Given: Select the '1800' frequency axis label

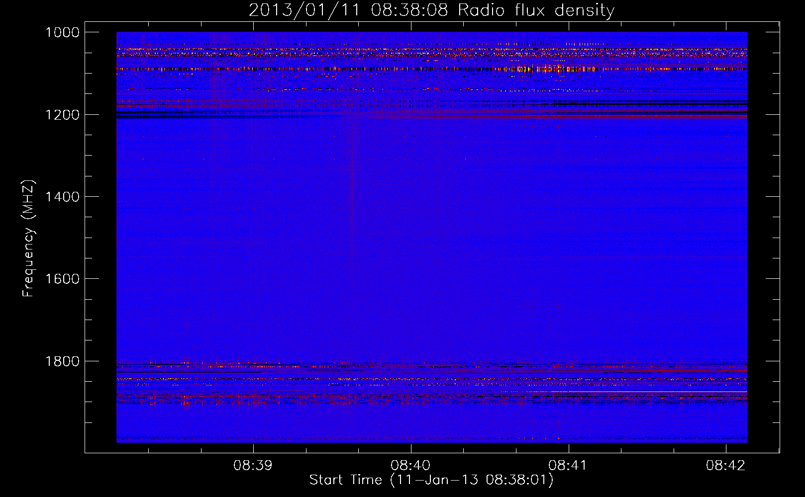Looking at the screenshot, I should coord(62,361).
